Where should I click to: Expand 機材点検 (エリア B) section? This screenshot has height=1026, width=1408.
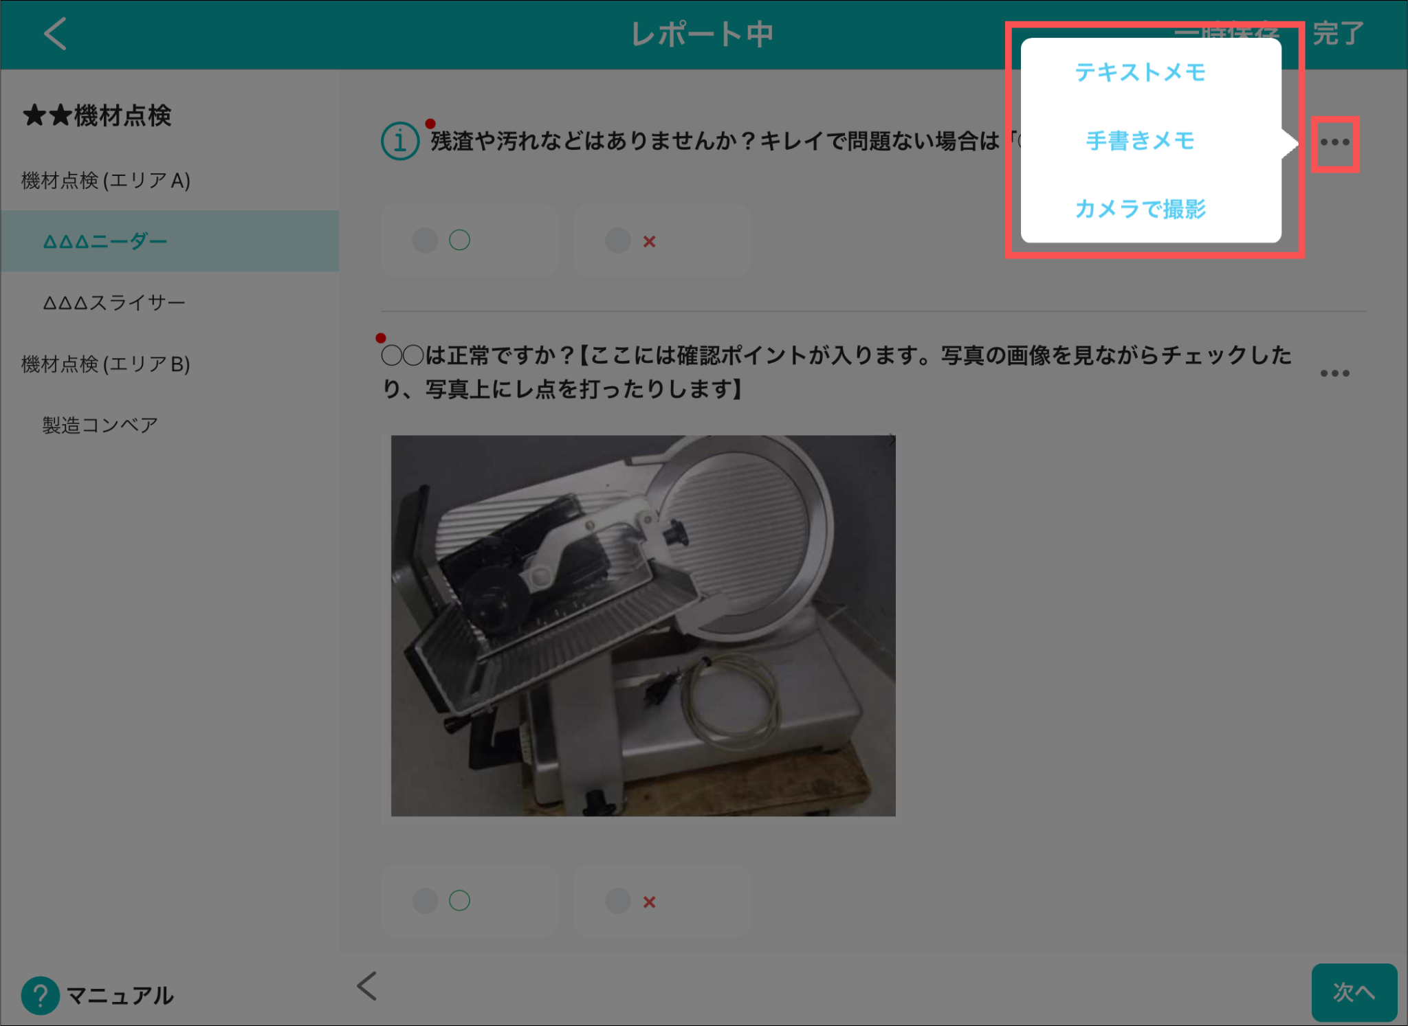click(106, 364)
